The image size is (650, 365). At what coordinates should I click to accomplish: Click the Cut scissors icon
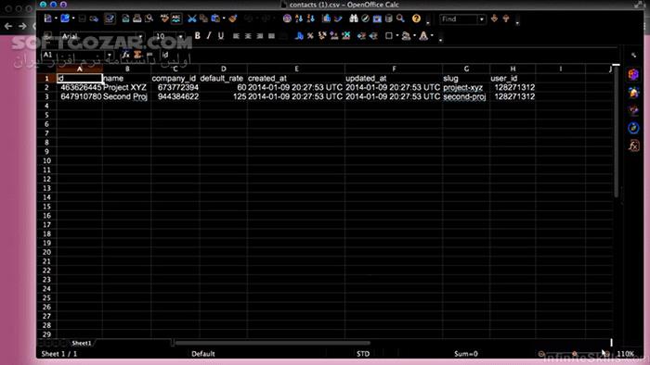[x=191, y=19]
